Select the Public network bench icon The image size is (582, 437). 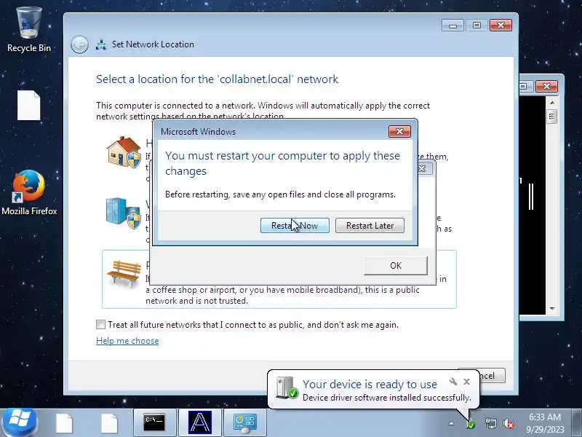pyautogui.click(x=124, y=275)
